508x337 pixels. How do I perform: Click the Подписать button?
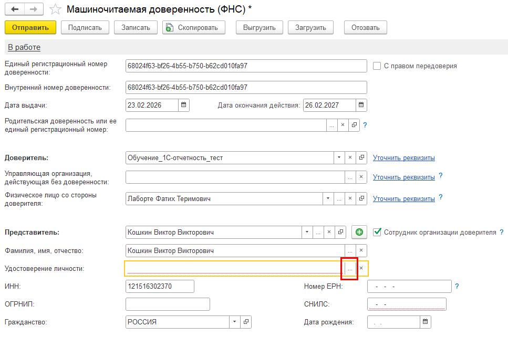[x=85, y=27]
